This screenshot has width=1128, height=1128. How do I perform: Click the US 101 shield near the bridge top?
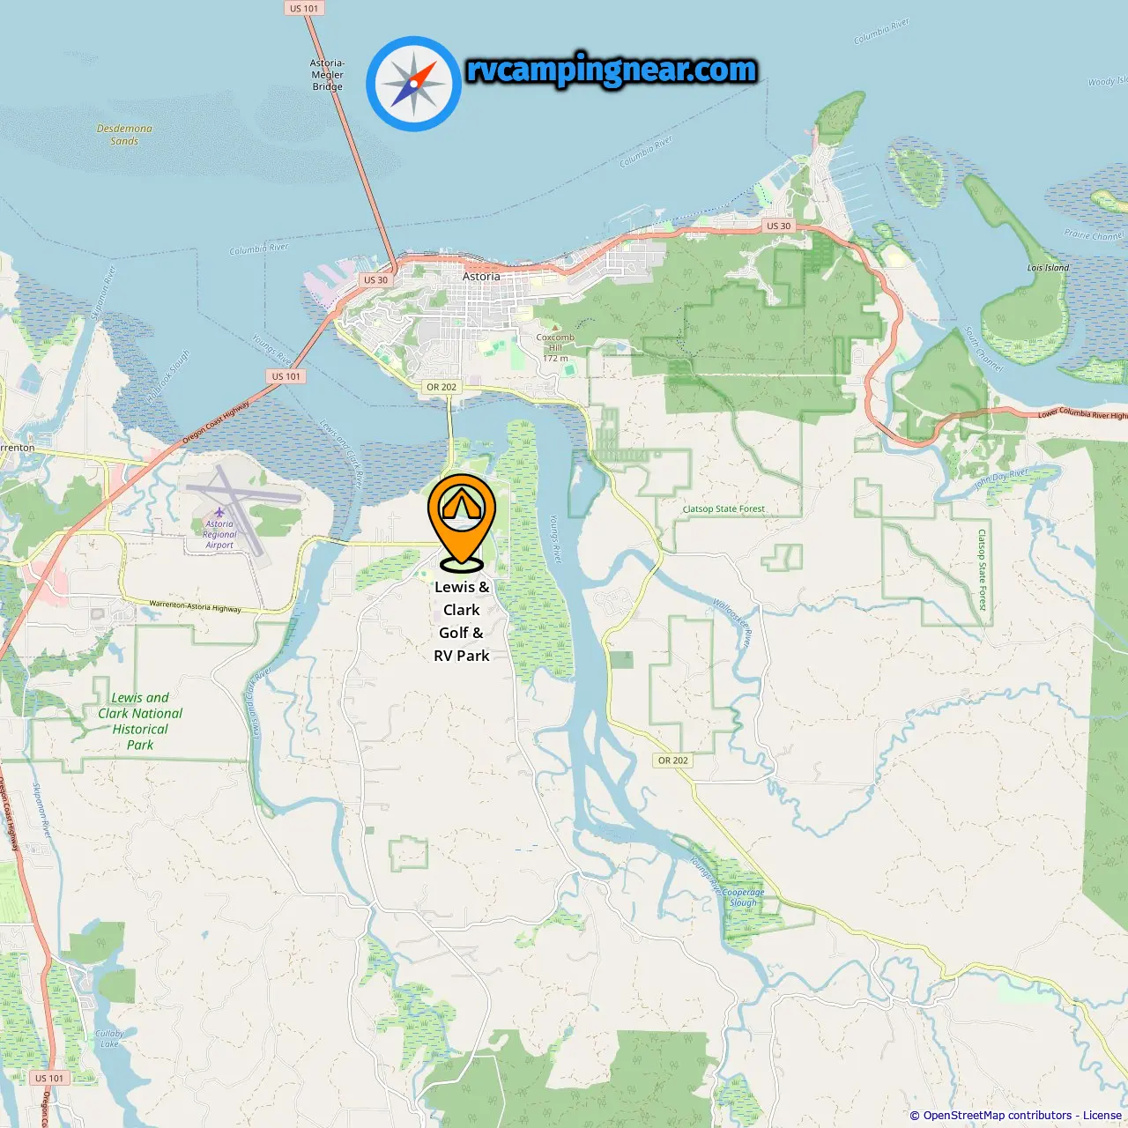[x=304, y=8]
